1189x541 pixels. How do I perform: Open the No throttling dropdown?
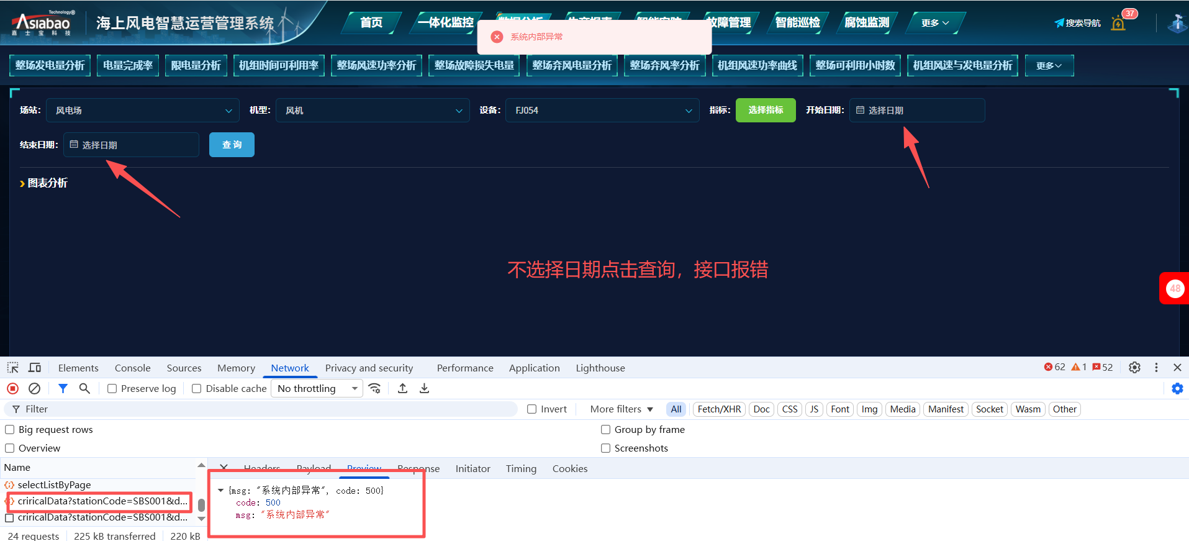[x=317, y=389]
